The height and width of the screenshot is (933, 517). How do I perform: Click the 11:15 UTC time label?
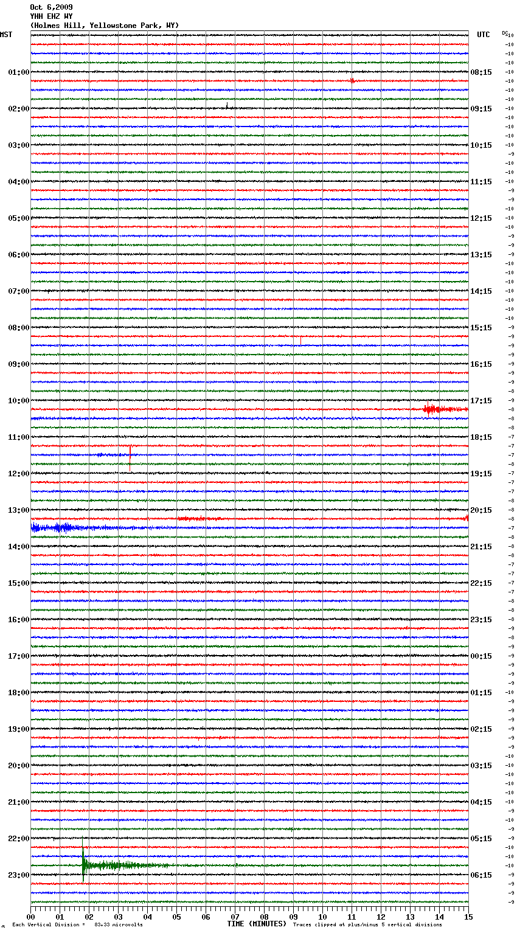481,182
